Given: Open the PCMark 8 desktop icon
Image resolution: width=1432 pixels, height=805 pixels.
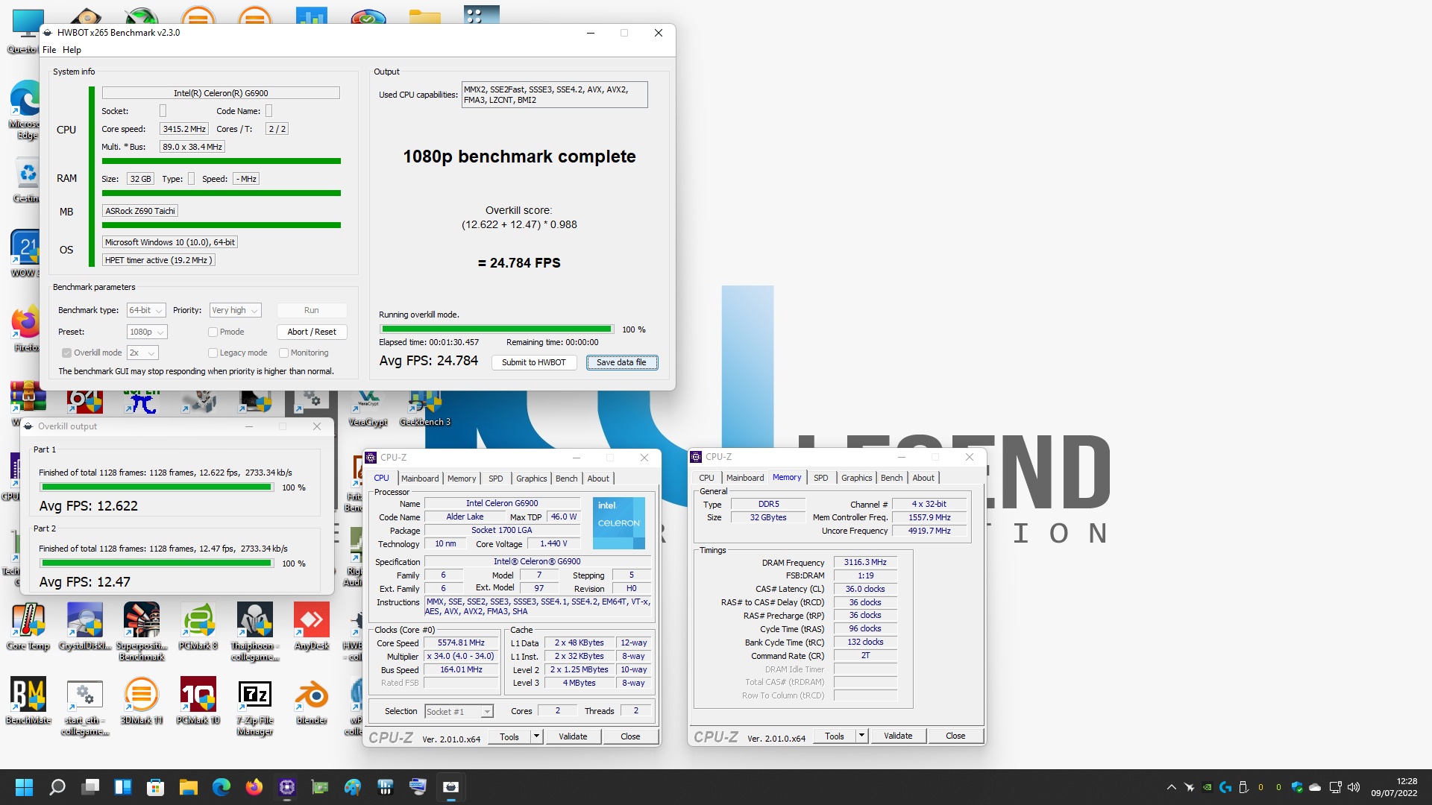Looking at the screenshot, I should [198, 626].
